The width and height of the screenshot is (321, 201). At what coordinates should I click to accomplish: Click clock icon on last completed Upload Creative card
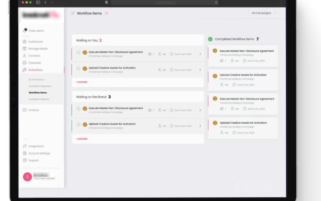234,133
